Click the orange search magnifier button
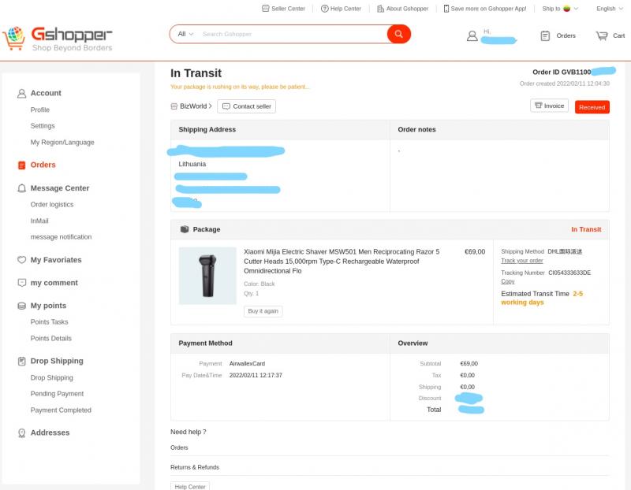This screenshot has width=631, height=490. tap(399, 34)
